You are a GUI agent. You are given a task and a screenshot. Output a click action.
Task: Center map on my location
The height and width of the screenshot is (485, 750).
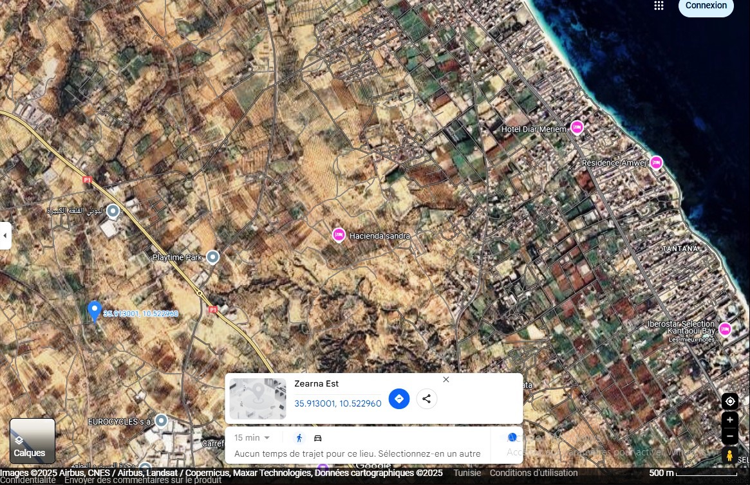click(x=729, y=401)
